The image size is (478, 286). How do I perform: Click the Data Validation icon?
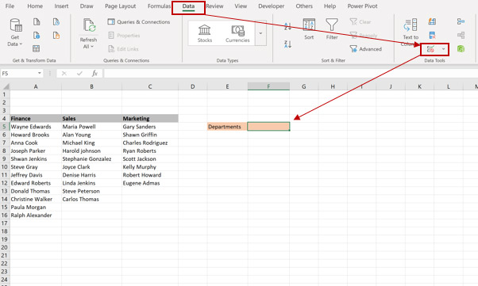coord(430,49)
